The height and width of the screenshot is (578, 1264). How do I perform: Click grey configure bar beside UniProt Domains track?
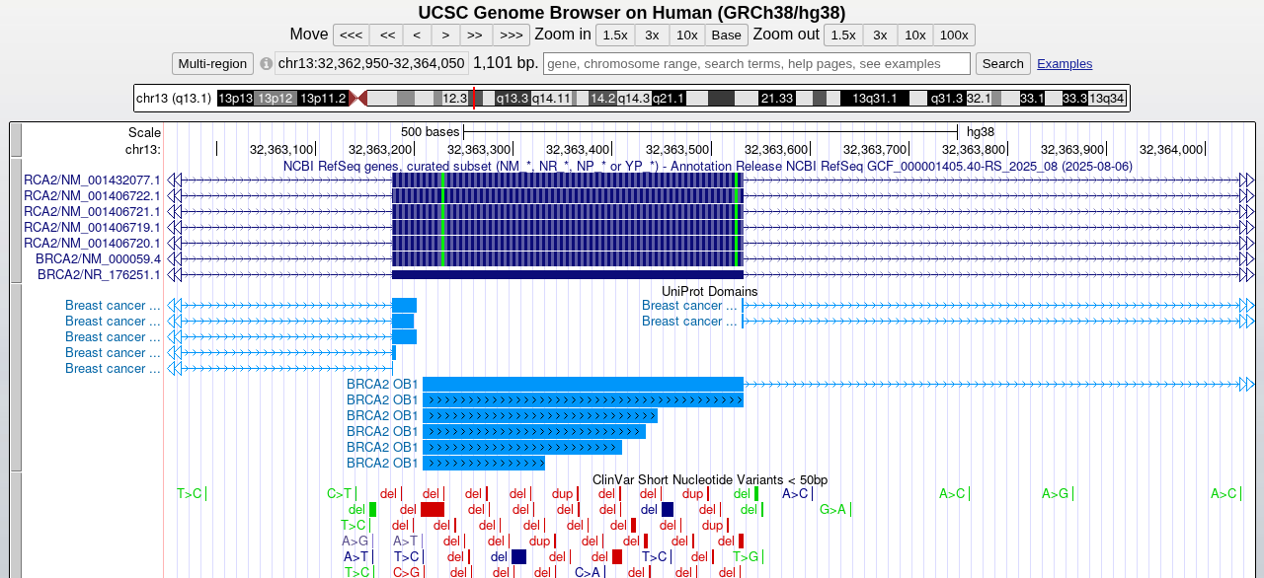pos(16,378)
